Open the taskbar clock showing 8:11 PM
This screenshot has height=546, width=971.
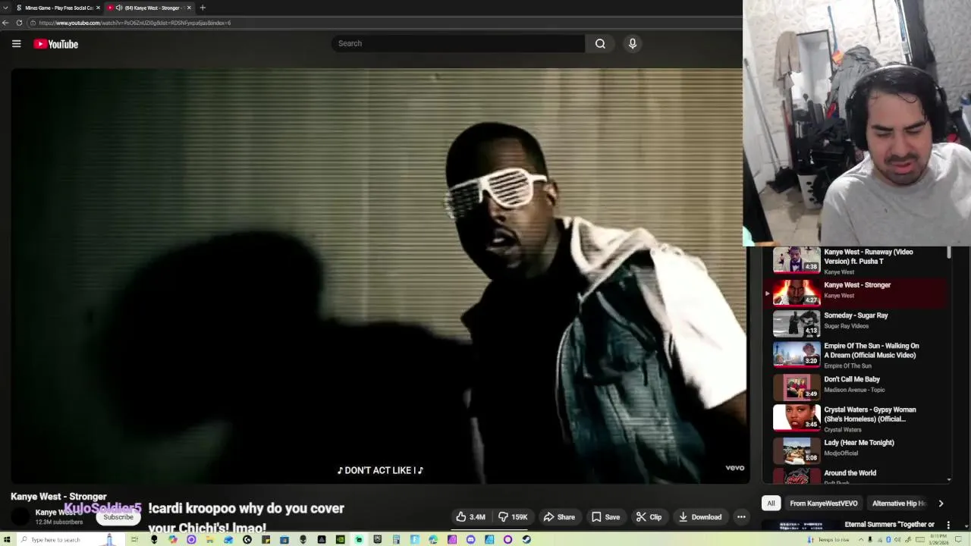point(938,540)
